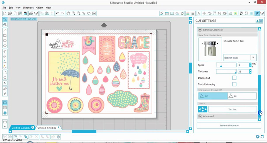Screen dimensions: 267x143
Task: Choose the Edit Points tool
Action: (5, 25)
